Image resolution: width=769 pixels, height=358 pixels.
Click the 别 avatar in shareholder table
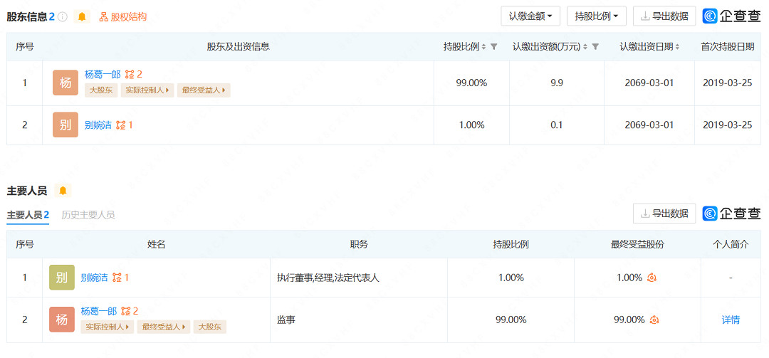click(x=66, y=125)
